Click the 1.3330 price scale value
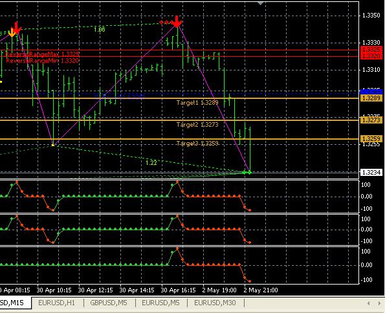 click(371, 43)
